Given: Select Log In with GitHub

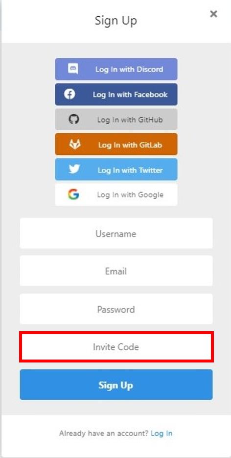Looking at the screenshot, I should pos(116,119).
